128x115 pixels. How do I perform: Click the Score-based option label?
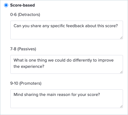tap(23, 5)
